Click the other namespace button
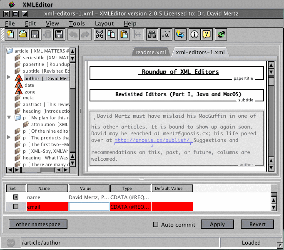This screenshot has width=284, height=250. click(38, 224)
